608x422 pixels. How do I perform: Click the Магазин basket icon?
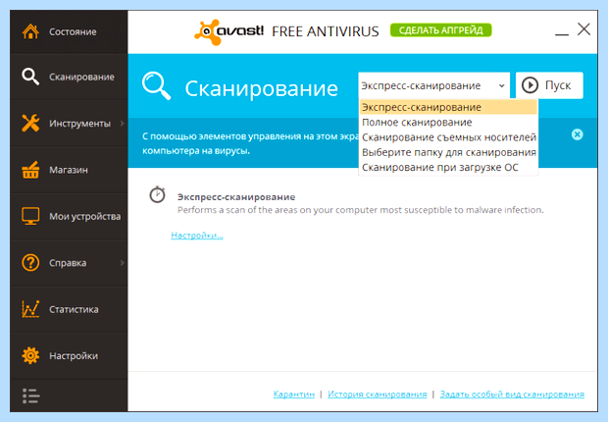30,170
